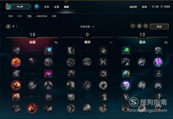The height and width of the screenshot is (119, 173).
Task: Delete mastery page with trash icon
Action: (139, 26)
